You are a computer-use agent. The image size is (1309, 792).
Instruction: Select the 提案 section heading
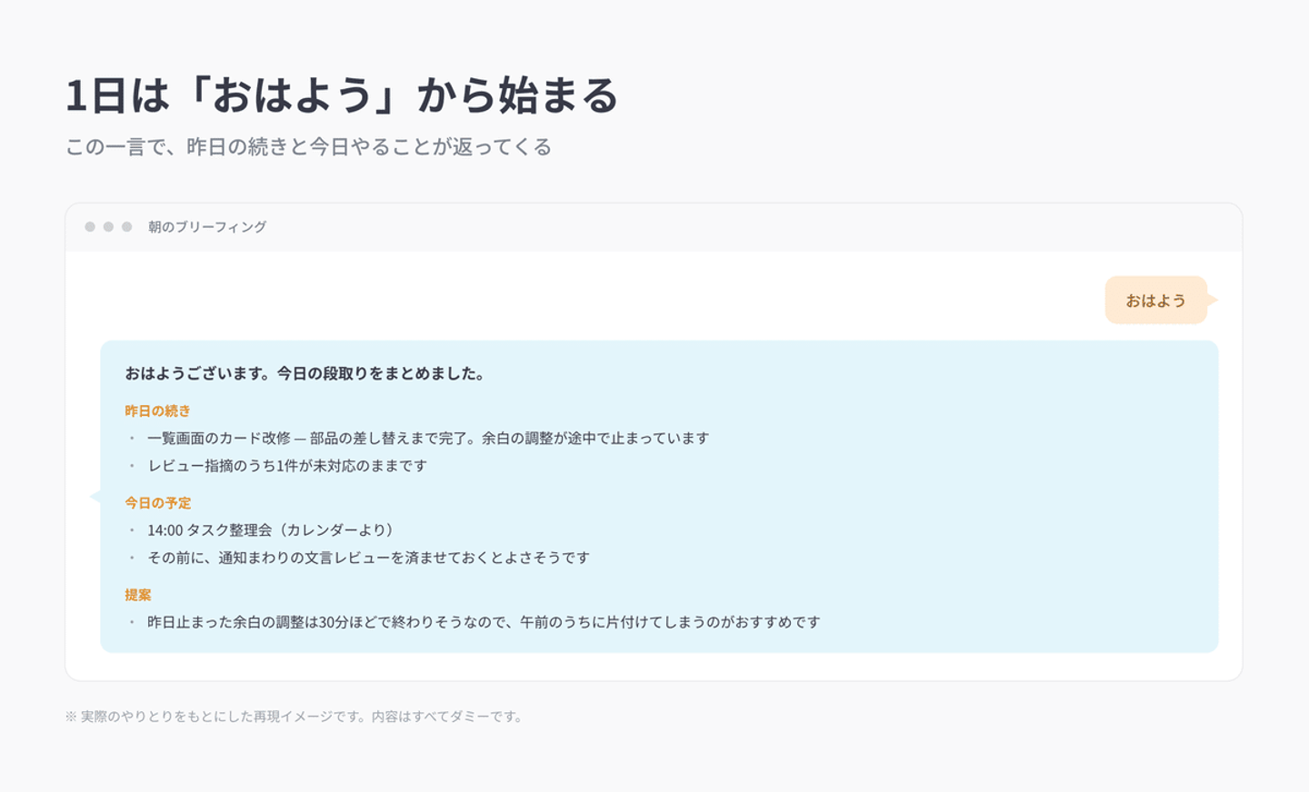pos(138,595)
